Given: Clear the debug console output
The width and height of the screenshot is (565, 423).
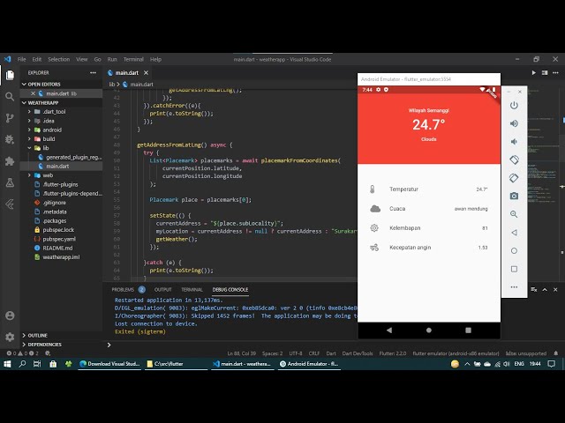Looking at the screenshot, I should pyautogui.click(x=533, y=290).
